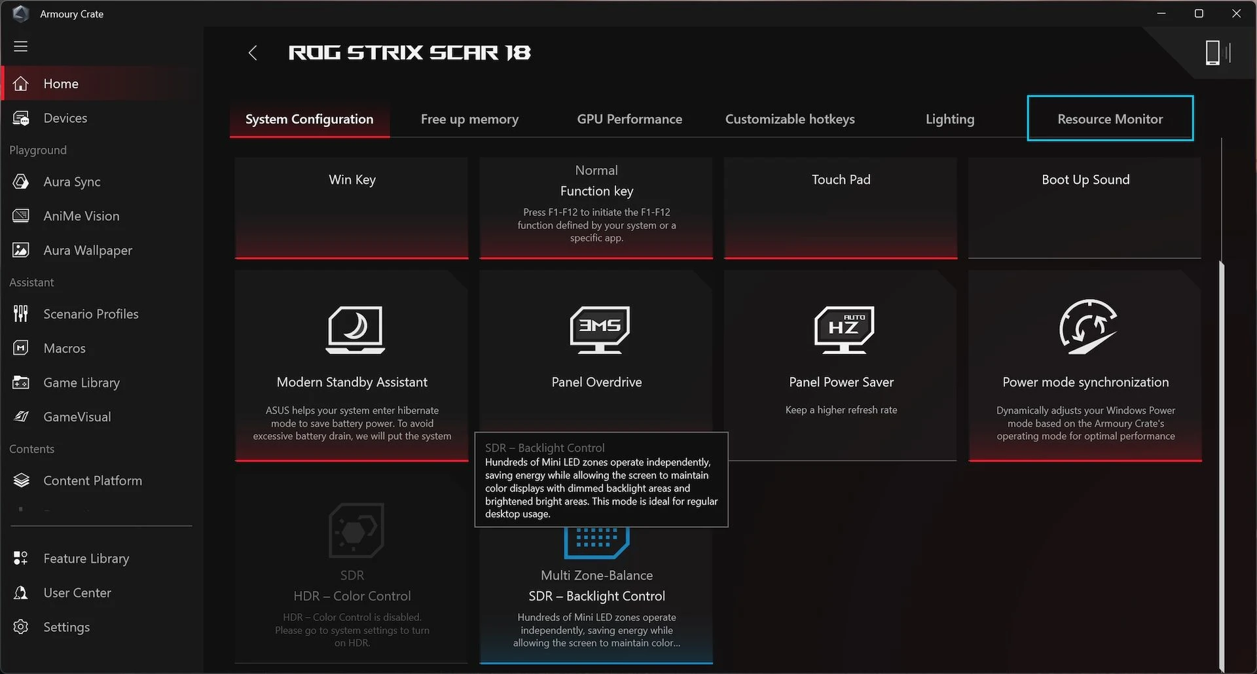Image resolution: width=1257 pixels, height=674 pixels.
Task: Go back with the arrow icon
Action: pos(253,53)
